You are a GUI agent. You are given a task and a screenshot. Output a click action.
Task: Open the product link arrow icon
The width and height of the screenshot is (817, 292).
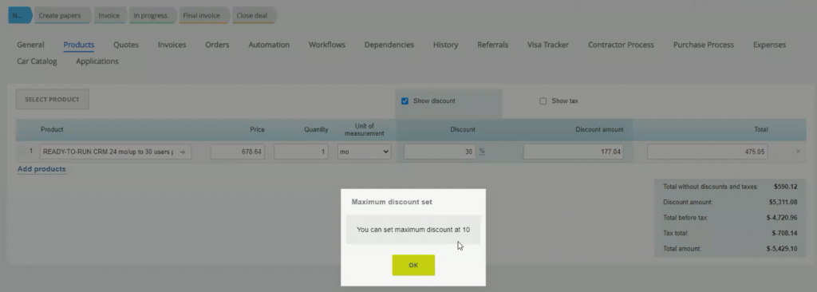183,152
